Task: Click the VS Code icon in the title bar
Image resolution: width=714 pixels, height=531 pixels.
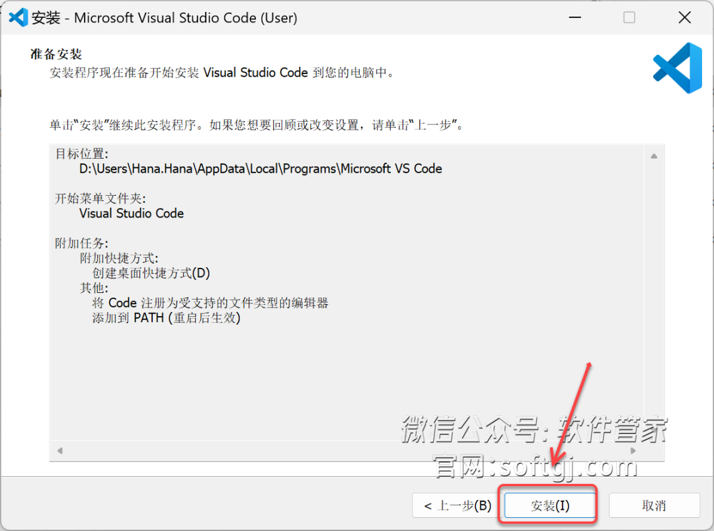Action: (19, 18)
